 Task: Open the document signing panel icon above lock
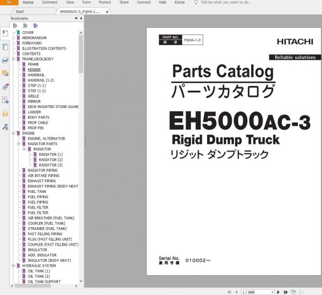[x=5, y=100]
